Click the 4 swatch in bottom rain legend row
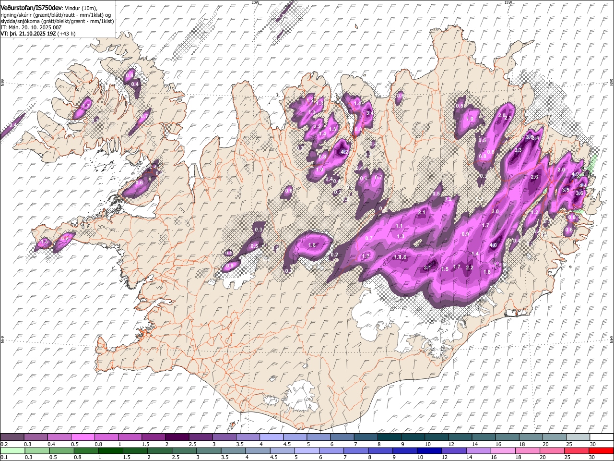The height and width of the screenshot is (461, 614). click(x=258, y=450)
